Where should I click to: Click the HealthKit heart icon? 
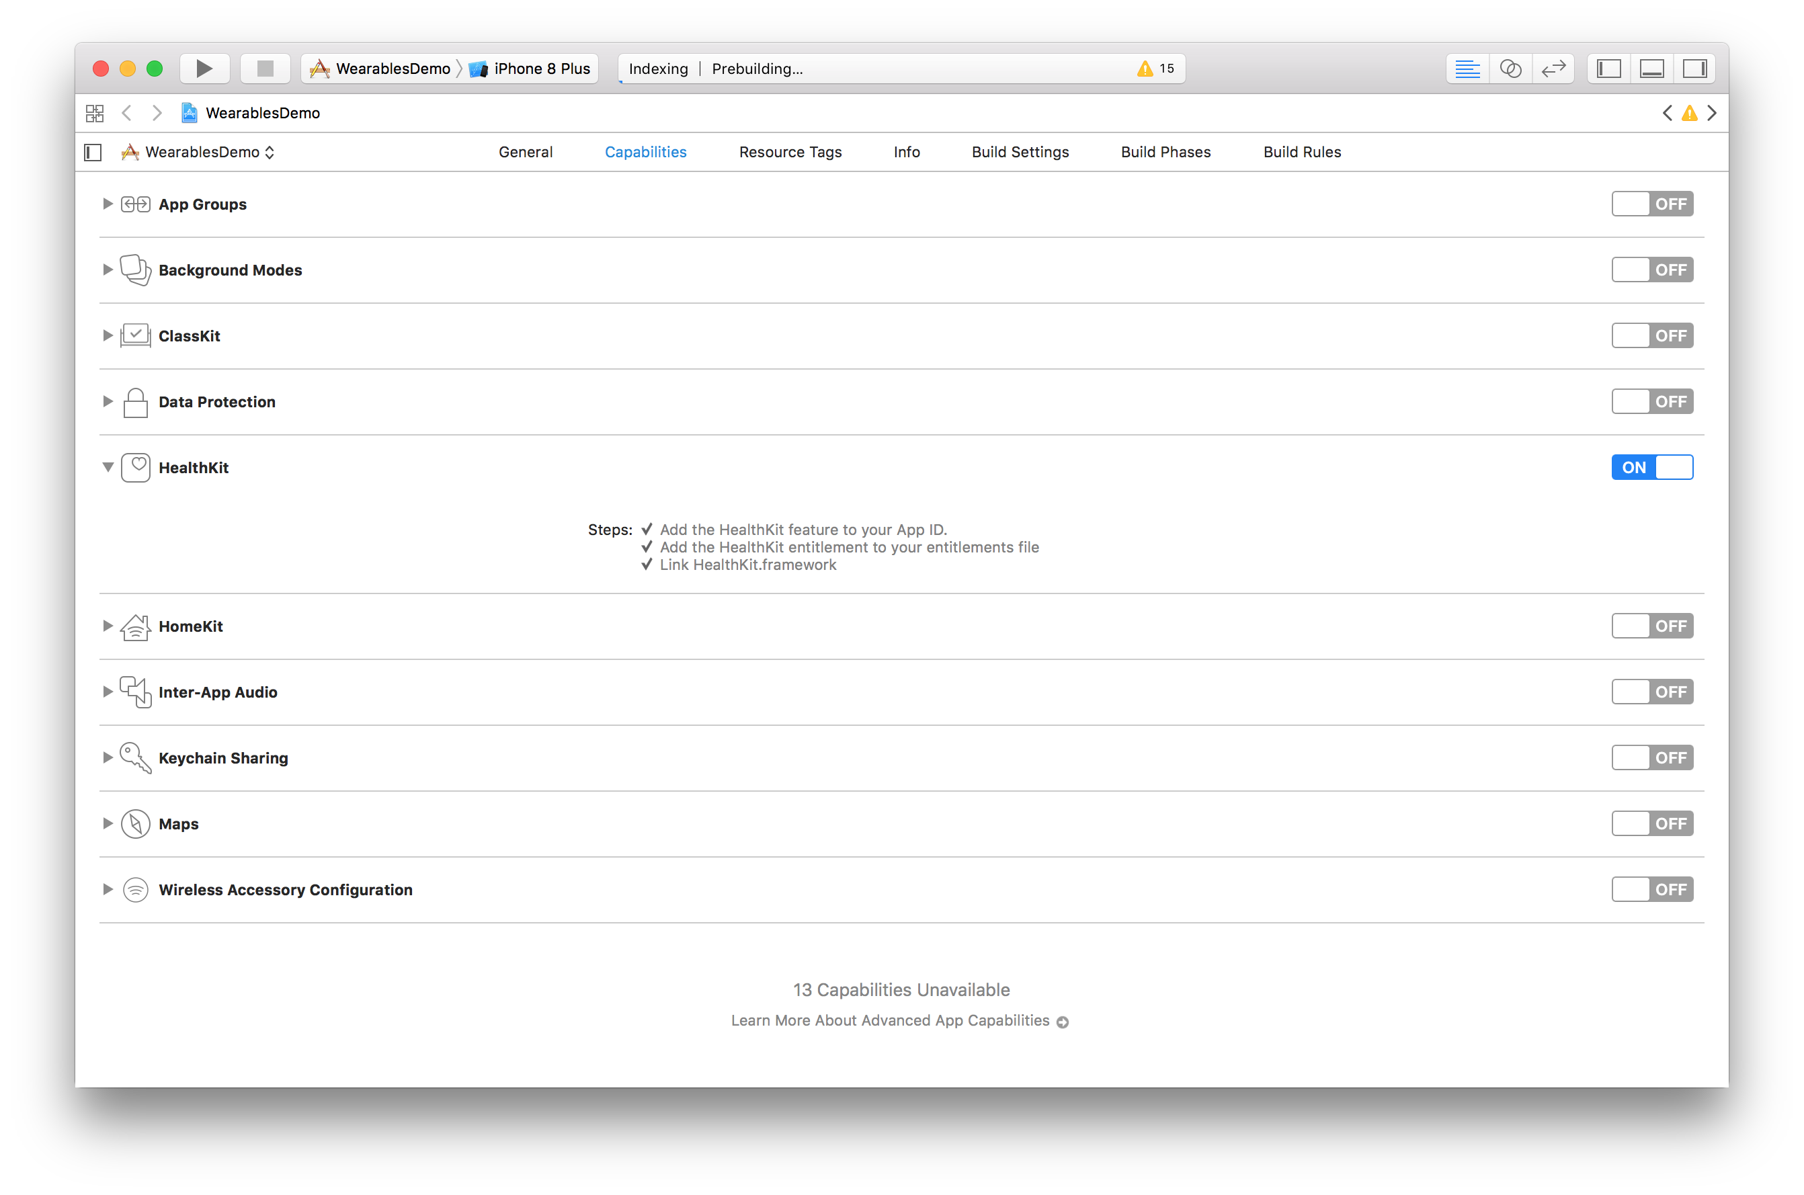click(136, 467)
